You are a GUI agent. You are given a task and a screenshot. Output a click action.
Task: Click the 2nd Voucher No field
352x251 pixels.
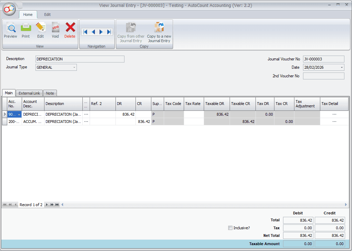coord(323,76)
